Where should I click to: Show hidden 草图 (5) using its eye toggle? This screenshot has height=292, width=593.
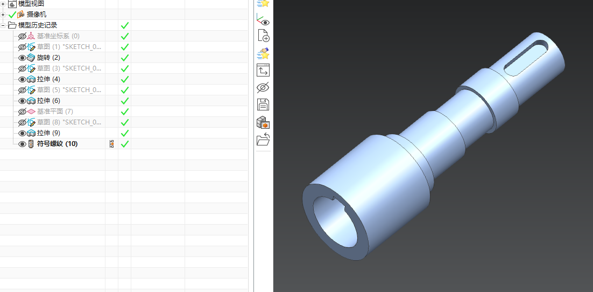tap(22, 91)
